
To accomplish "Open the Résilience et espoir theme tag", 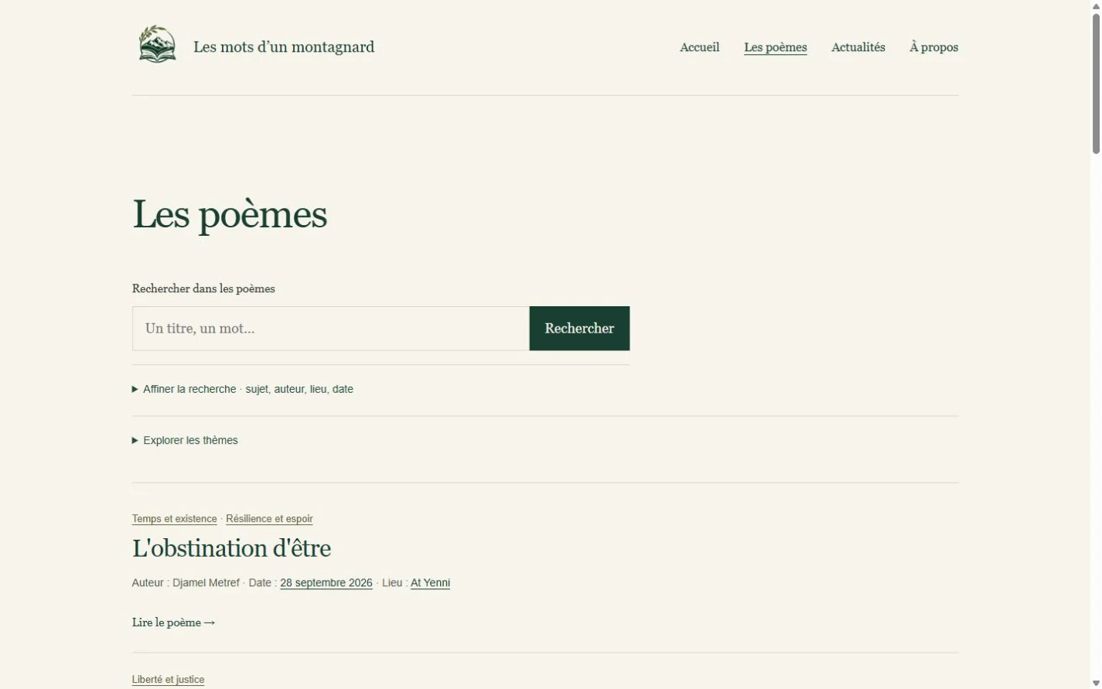I will pyautogui.click(x=269, y=519).
